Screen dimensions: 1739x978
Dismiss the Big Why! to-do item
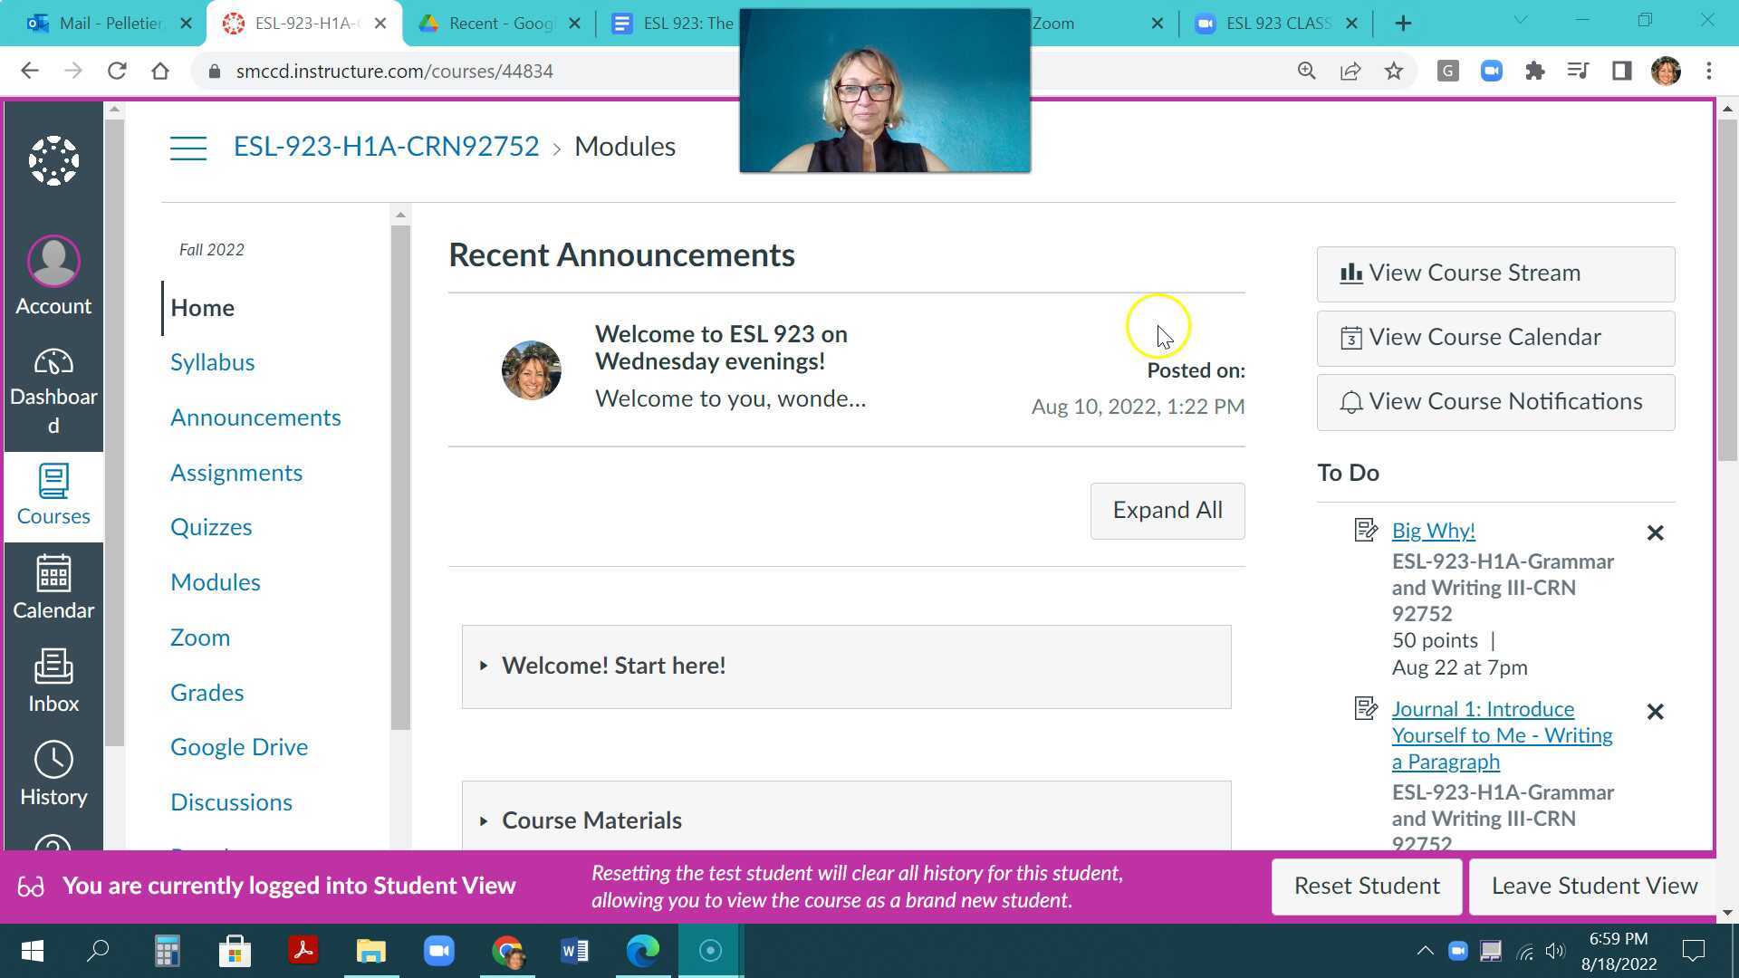point(1655,532)
